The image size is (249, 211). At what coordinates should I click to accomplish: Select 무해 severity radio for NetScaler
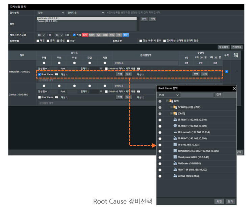tap(44, 63)
